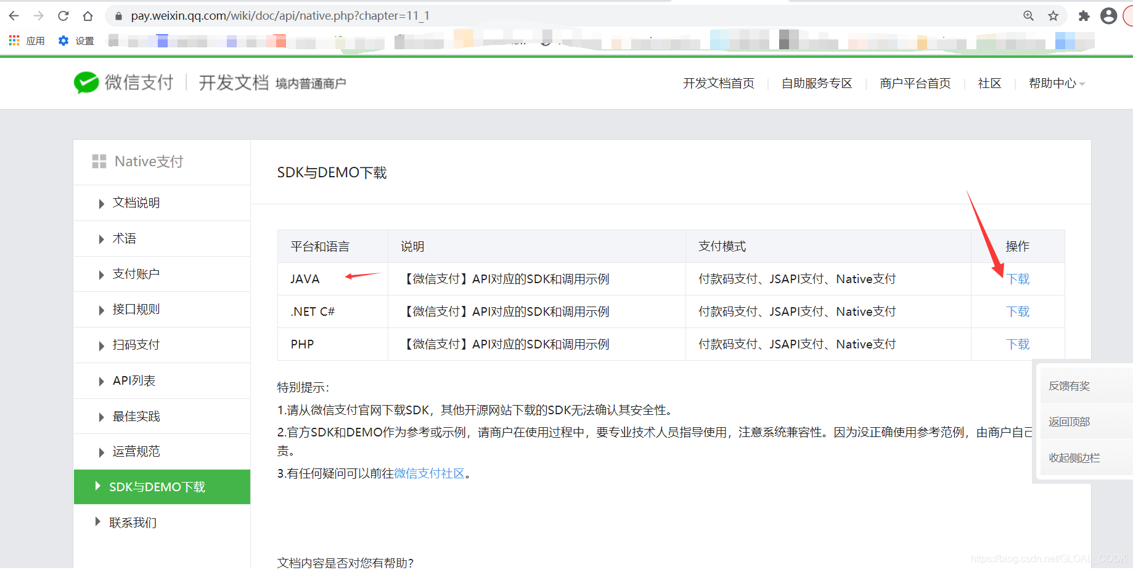The image size is (1133, 570).
Task: Open the browser home page icon
Action: tap(88, 16)
